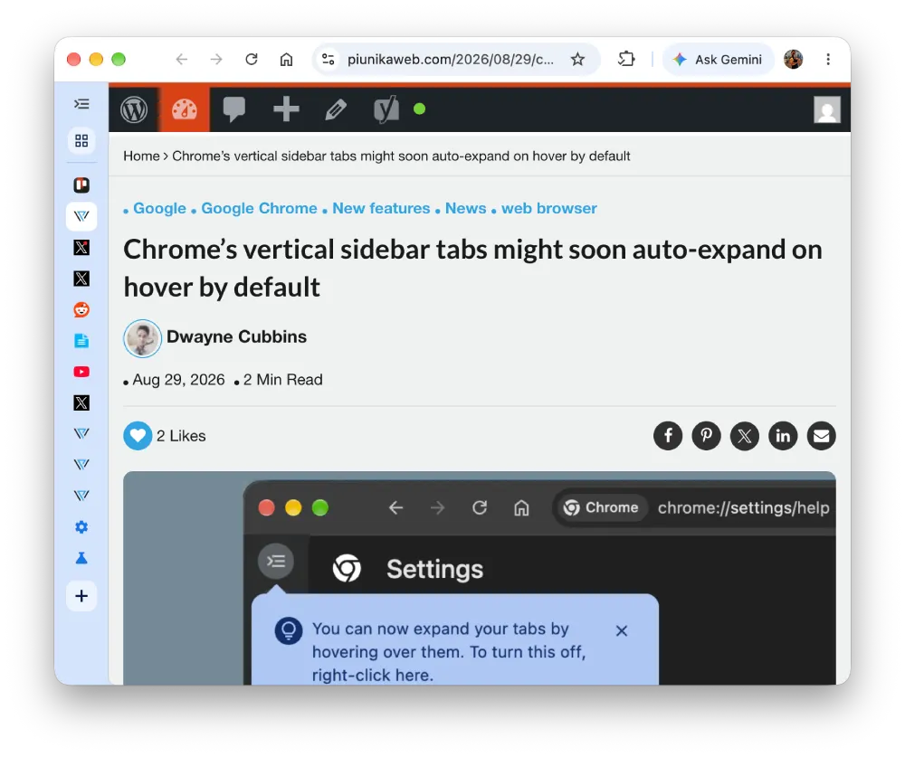The height and width of the screenshot is (757, 905).
Task: Open the WordPress logo menu
Action: pyautogui.click(x=134, y=109)
